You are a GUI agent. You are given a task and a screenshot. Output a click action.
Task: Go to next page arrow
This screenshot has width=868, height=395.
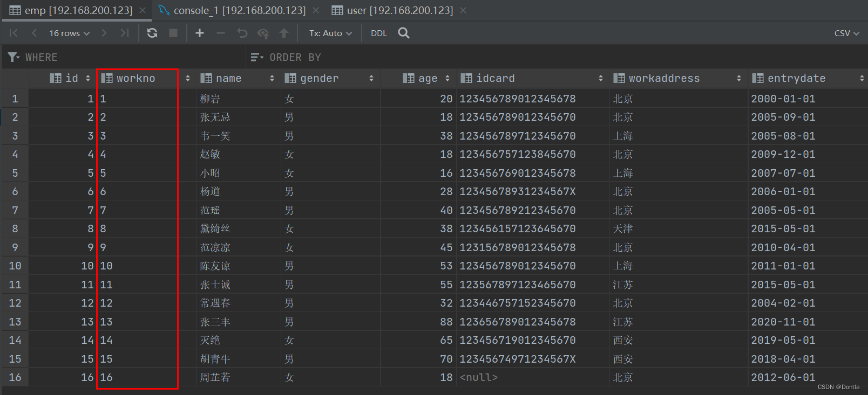[x=104, y=33]
